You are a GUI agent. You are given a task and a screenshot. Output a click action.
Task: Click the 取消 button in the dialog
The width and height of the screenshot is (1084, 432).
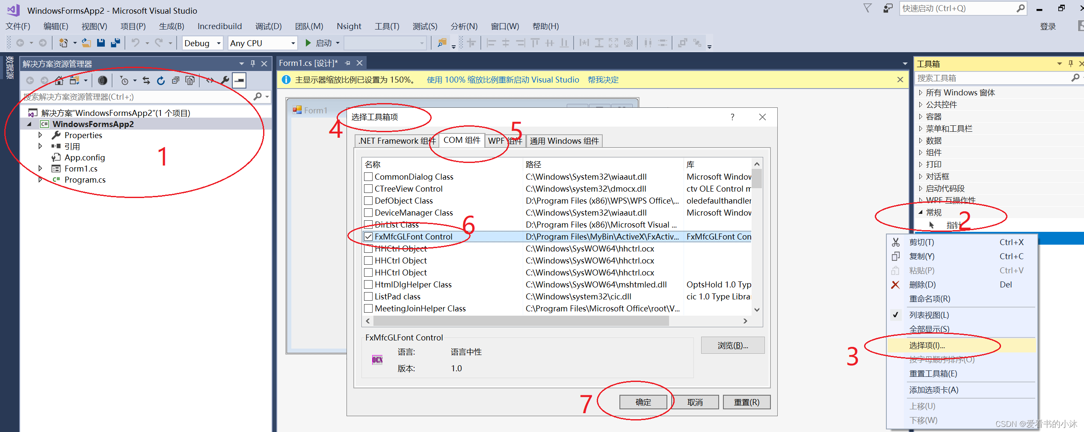[x=695, y=402]
